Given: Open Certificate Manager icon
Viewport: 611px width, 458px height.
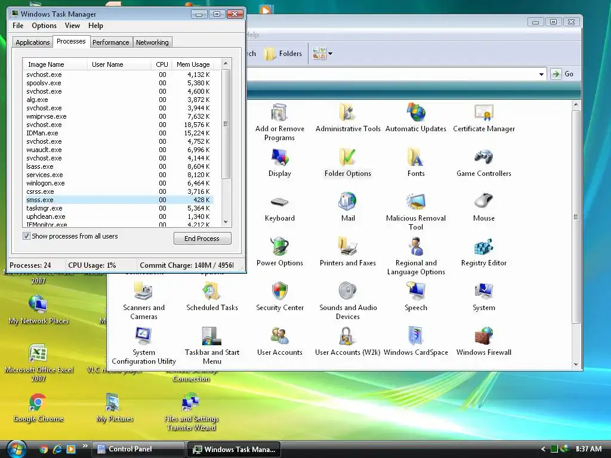Looking at the screenshot, I should (x=484, y=117).
